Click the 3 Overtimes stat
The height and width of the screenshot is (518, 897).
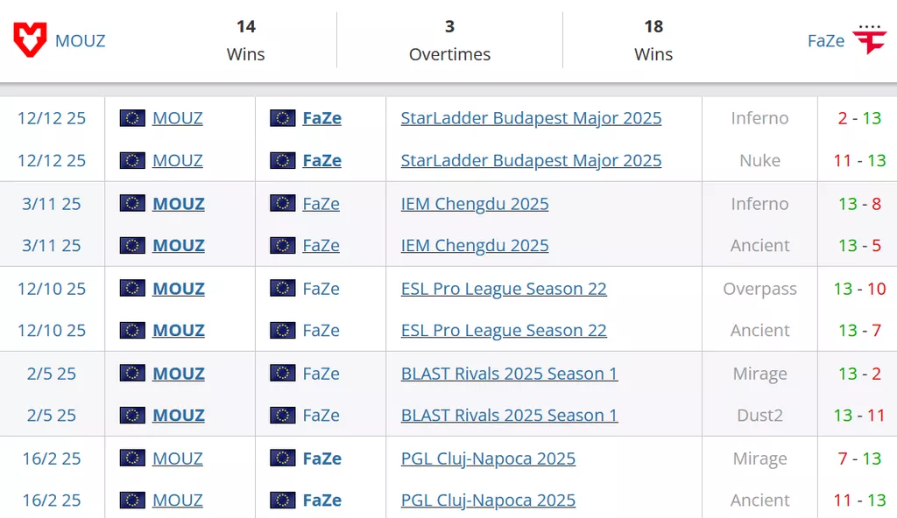[449, 40]
